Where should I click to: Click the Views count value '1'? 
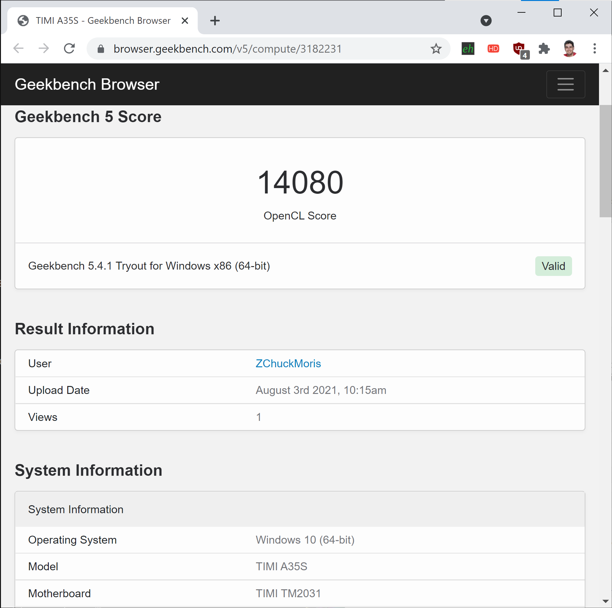[x=259, y=417]
